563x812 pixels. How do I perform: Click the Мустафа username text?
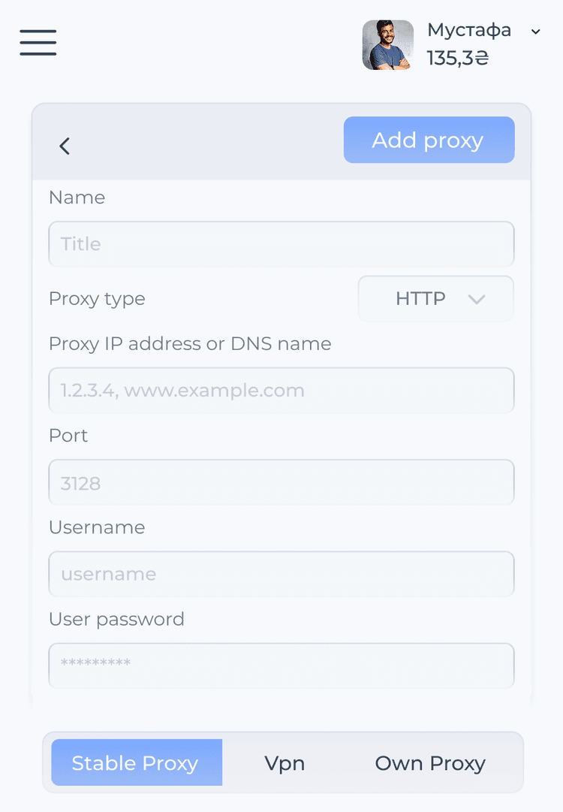pyautogui.click(x=468, y=30)
